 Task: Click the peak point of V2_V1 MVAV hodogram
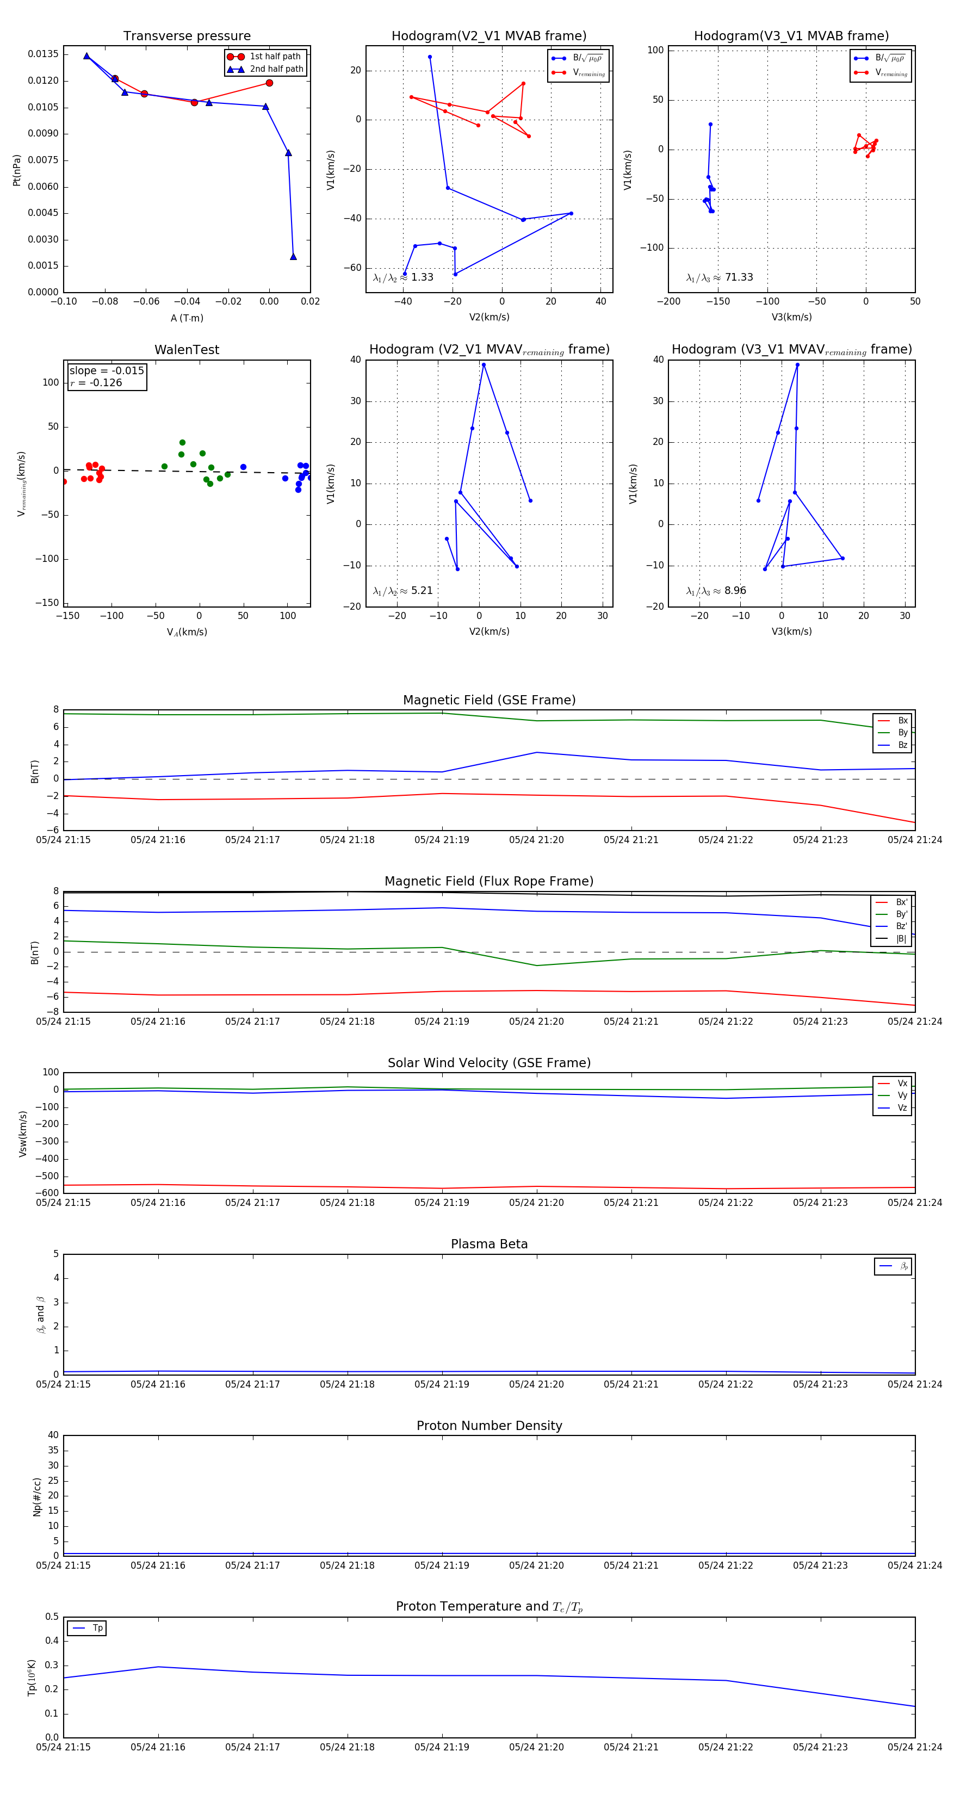(x=484, y=364)
